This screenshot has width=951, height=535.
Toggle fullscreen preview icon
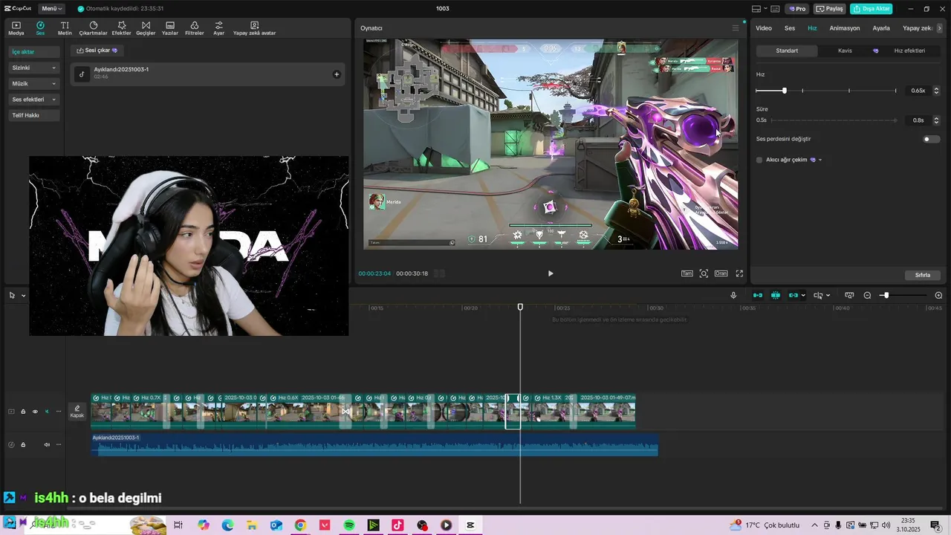(x=739, y=273)
